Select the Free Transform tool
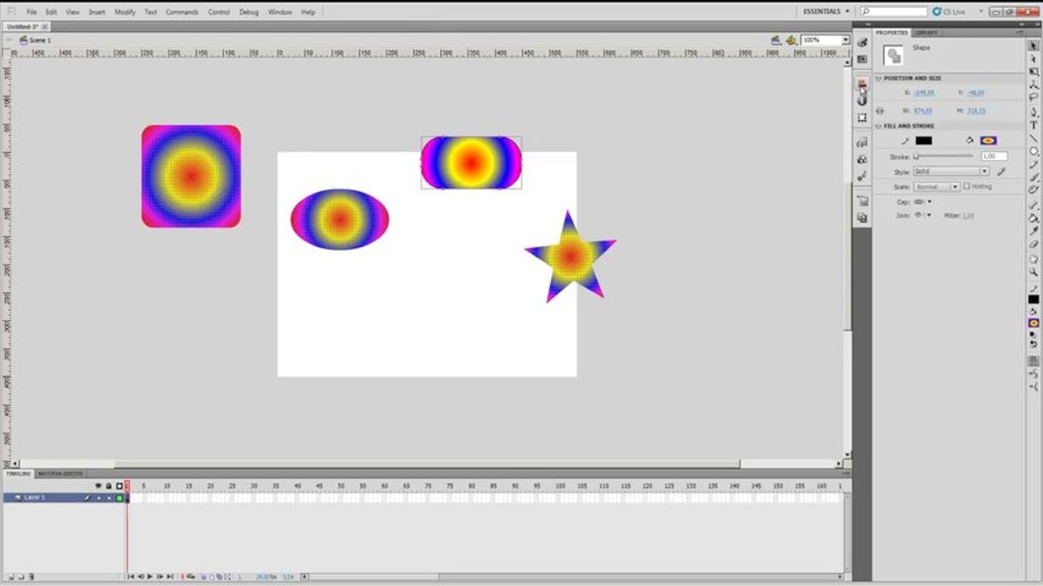Image resolution: width=1043 pixels, height=586 pixels. (1034, 71)
